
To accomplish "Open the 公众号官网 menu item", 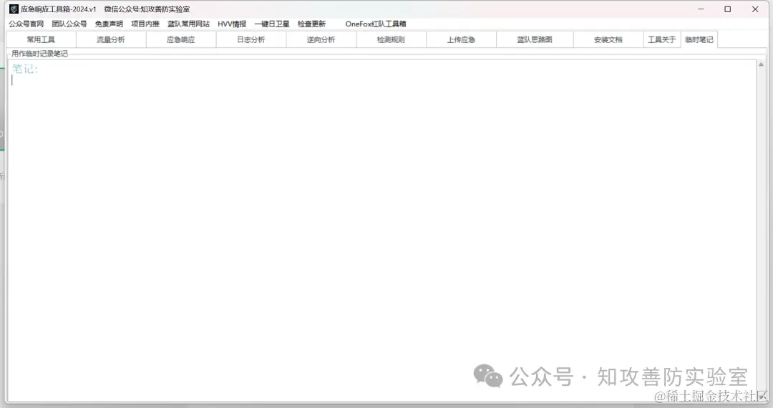I will pyautogui.click(x=26, y=24).
